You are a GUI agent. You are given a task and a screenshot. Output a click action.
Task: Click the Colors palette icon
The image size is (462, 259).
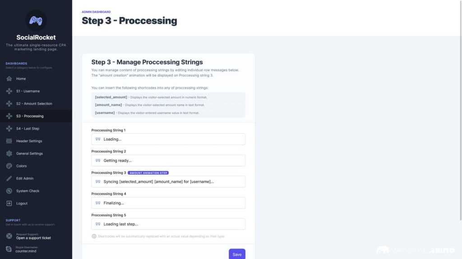(x=9, y=166)
